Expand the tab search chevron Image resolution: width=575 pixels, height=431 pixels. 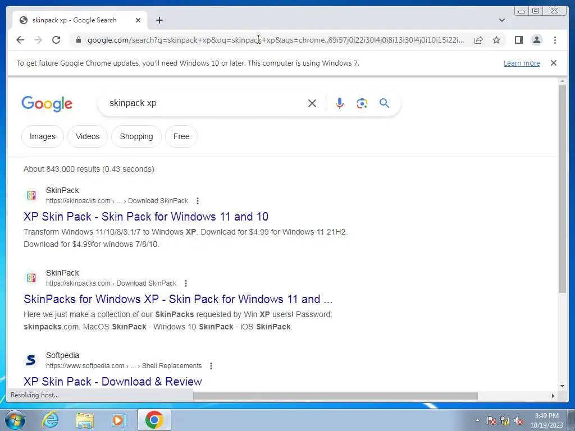tap(502, 20)
